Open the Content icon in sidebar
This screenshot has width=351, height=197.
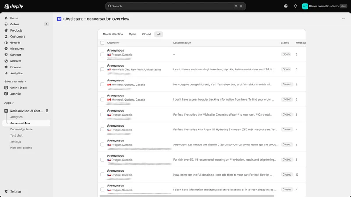tap(6, 55)
